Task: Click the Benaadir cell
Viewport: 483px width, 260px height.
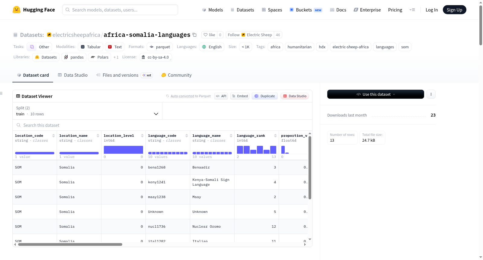Action: point(212,167)
